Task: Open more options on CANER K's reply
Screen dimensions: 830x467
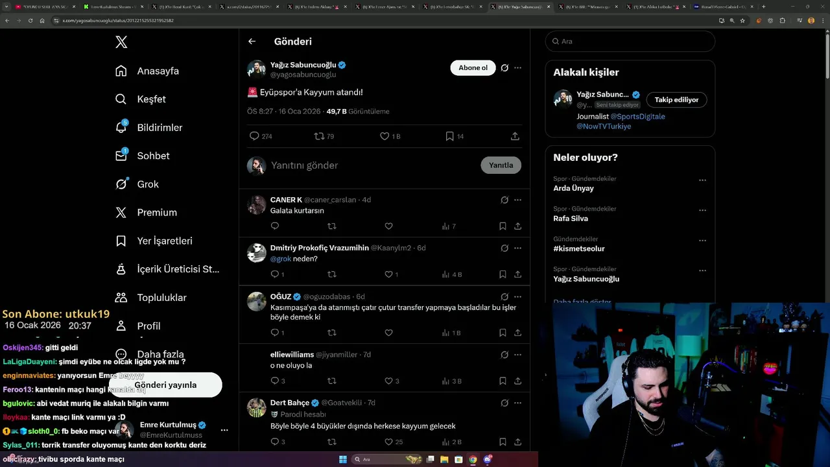Action: click(x=517, y=200)
